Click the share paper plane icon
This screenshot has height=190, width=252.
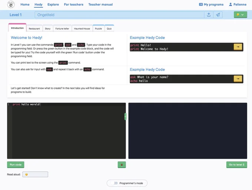pos(218,15)
